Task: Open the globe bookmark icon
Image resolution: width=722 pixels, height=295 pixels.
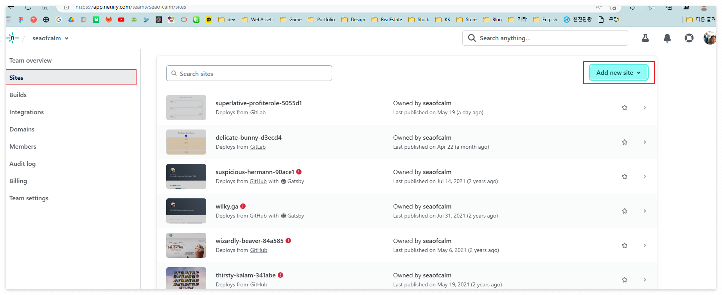Action: (x=46, y=20)
